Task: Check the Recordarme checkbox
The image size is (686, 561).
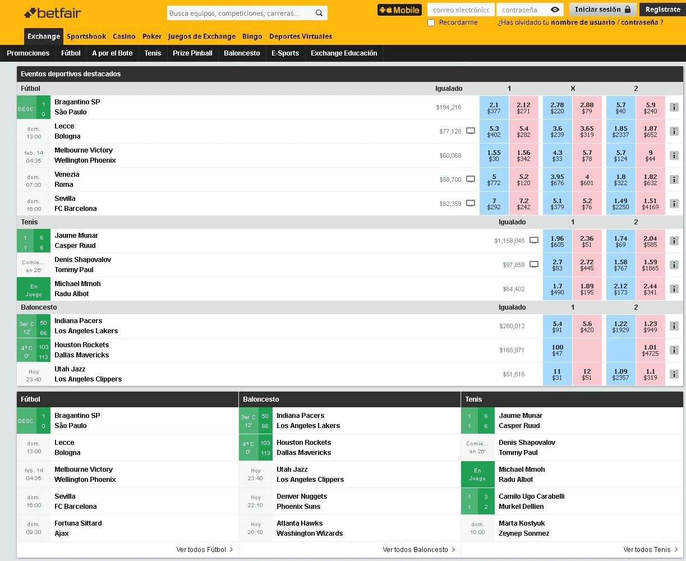Action: click(431, 22)
